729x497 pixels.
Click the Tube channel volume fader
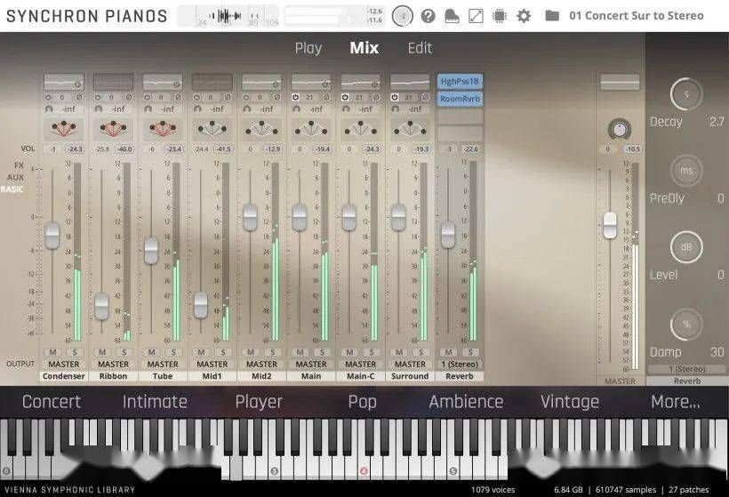[x=151, y=250]
